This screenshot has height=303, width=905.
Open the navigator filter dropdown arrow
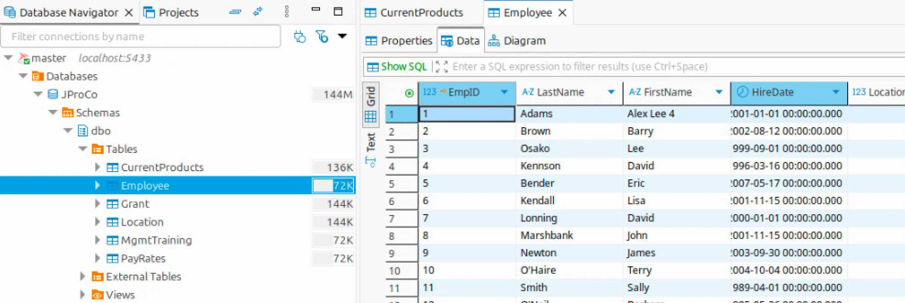coord(342,36)
